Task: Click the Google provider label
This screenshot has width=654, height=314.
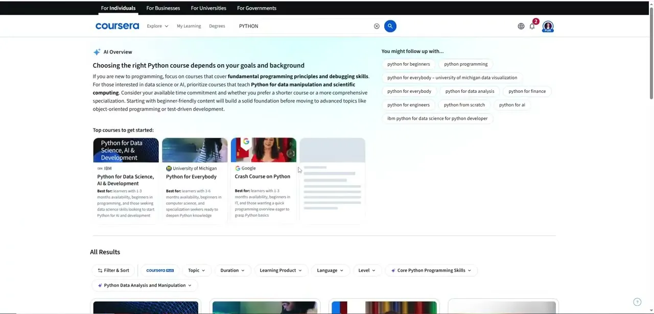Action: [245, 168]
